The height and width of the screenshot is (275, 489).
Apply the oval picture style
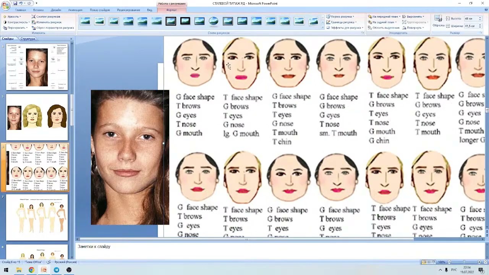coord(214,21)
